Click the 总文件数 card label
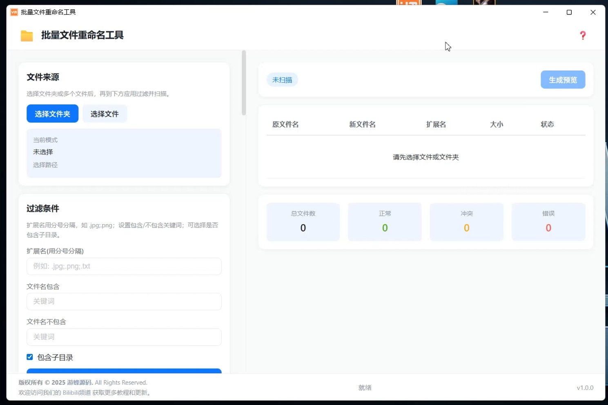The height and width of the screenshot is (405, 608). (x=303, y=214)
